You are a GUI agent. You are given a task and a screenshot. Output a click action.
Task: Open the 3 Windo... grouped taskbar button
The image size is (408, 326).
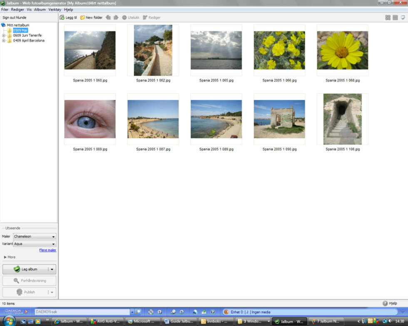coord(252,321)
